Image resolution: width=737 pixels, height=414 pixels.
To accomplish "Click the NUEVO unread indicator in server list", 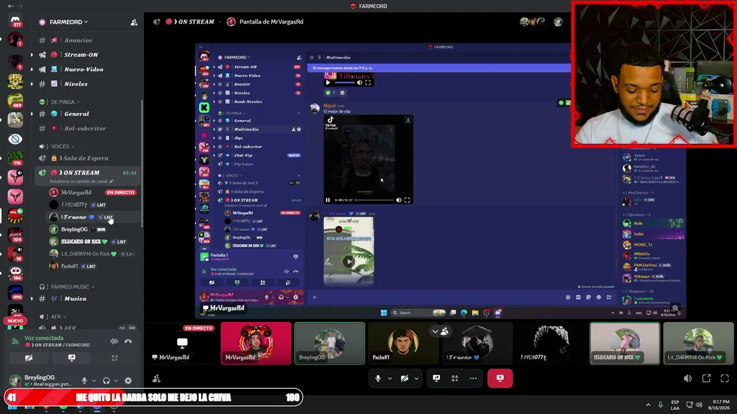I will 16,321.
